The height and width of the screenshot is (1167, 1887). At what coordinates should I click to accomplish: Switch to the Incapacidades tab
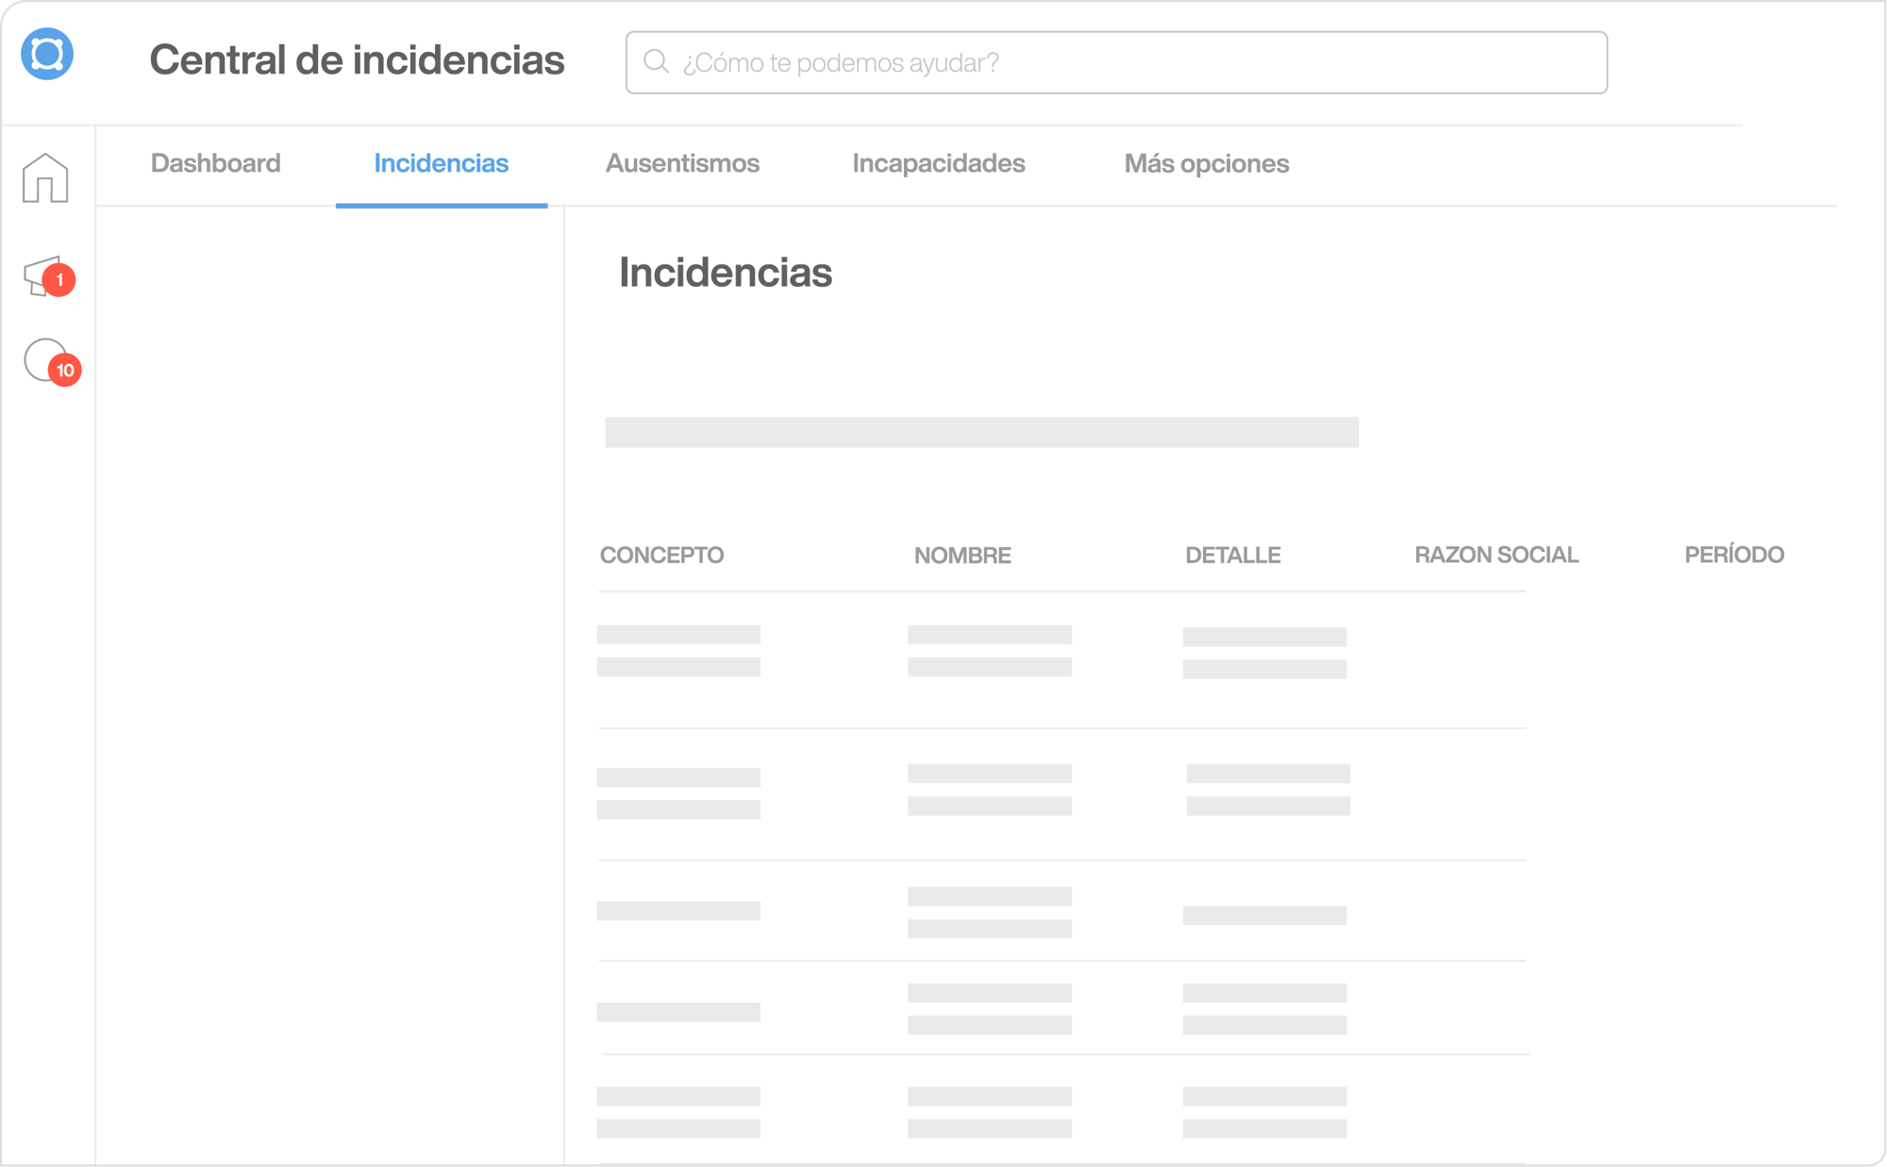pos(939,163)
